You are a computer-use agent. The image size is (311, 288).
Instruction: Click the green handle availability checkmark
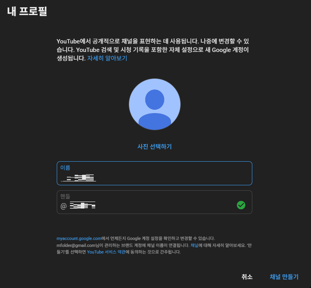pyautogui.click(x=241, y=205)
